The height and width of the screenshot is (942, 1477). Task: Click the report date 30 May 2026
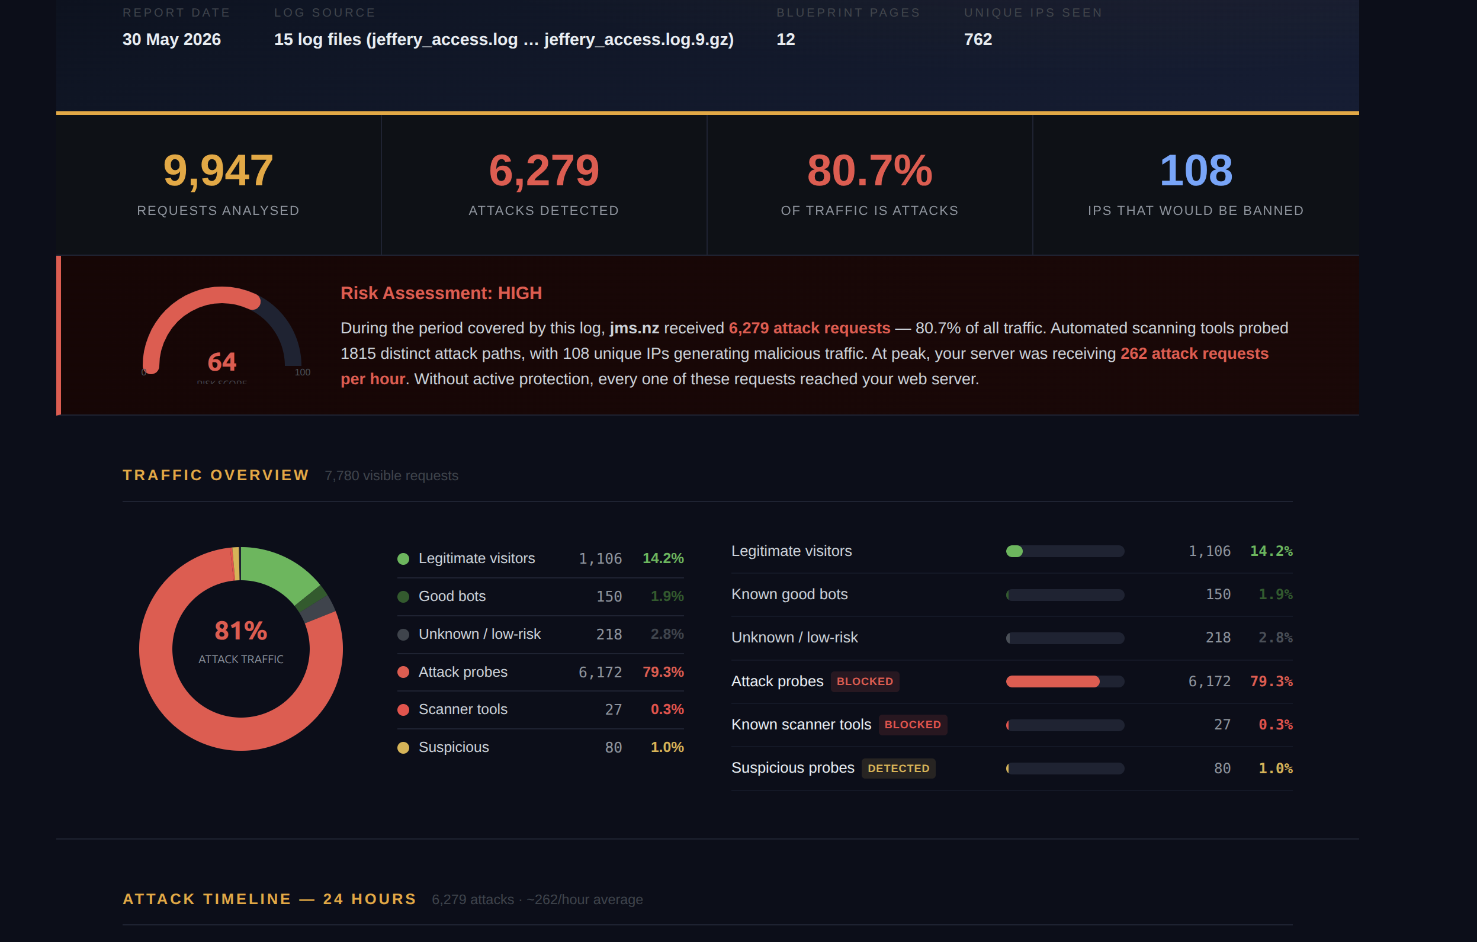coord(172,39)
